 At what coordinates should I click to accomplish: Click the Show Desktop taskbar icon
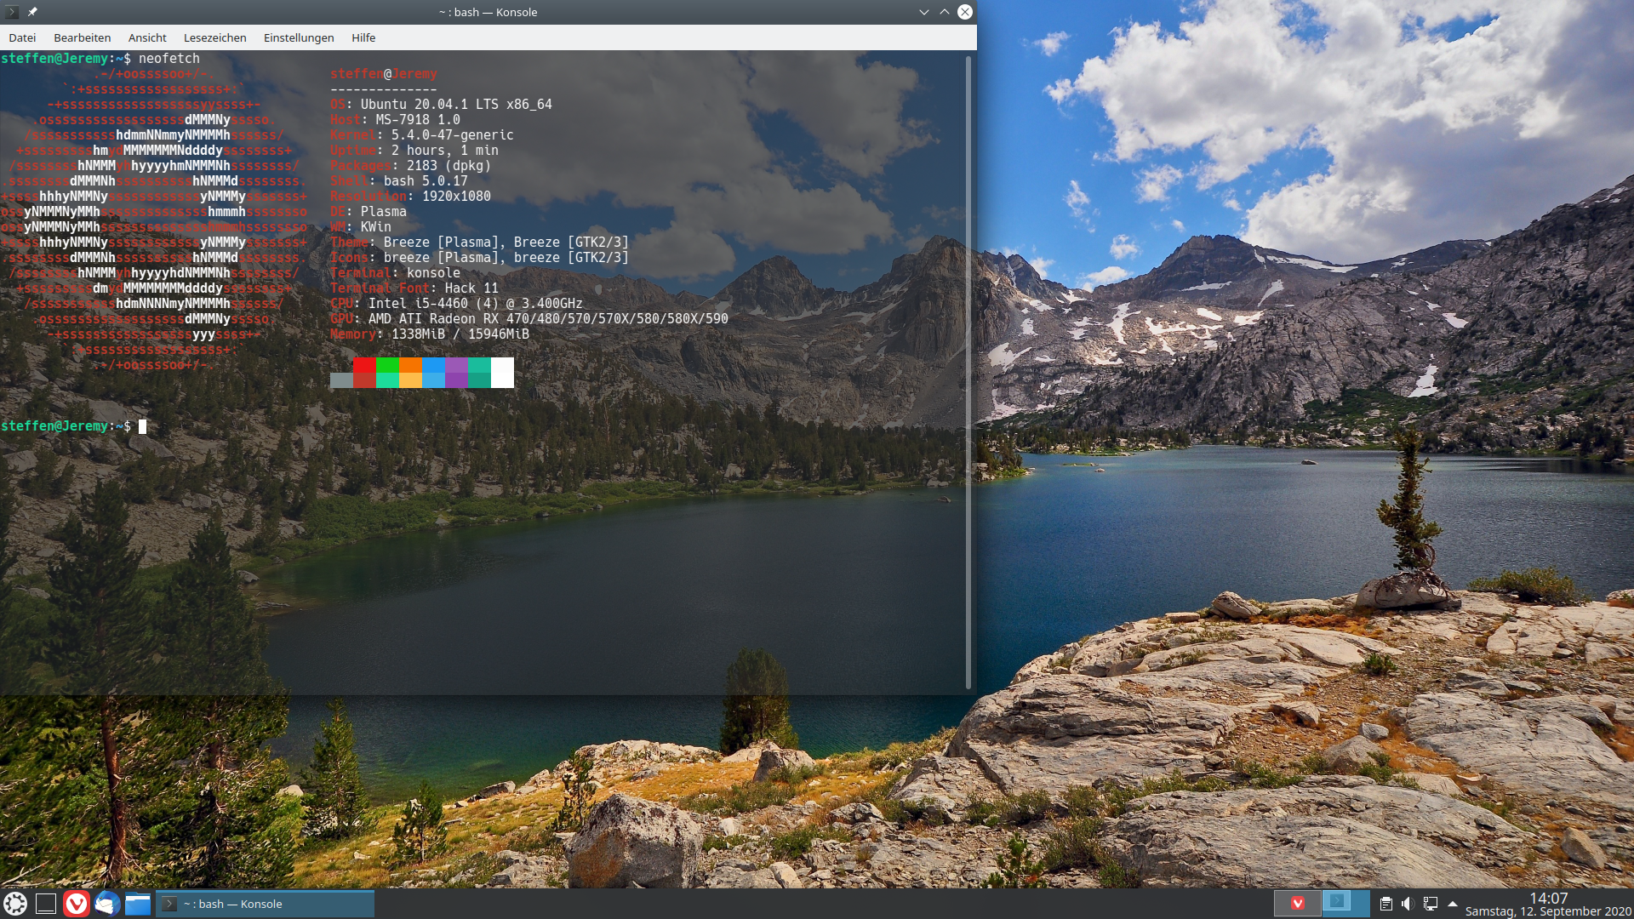point(46,904)
